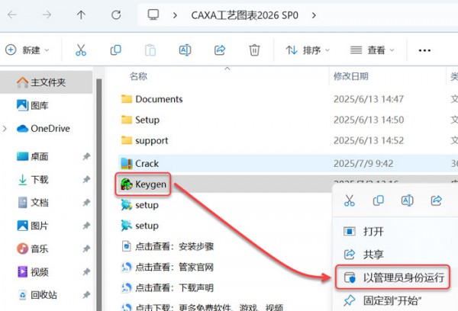Open the three-dots more options menu
This screenshot has height=311, width=458.
[424, 50]
